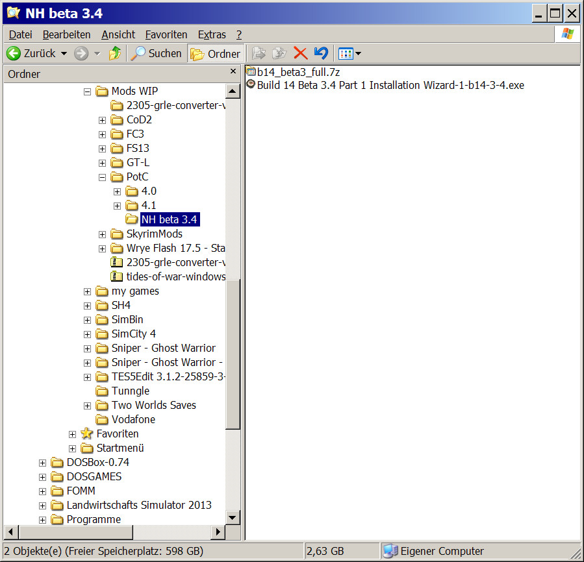Viewport: 584px width, 562px height.
Task: Collapse the PotC folder
Action: pyautogui.click(x=102, y=178)
